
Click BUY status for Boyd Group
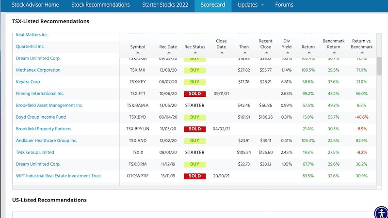tap(195, 117)
